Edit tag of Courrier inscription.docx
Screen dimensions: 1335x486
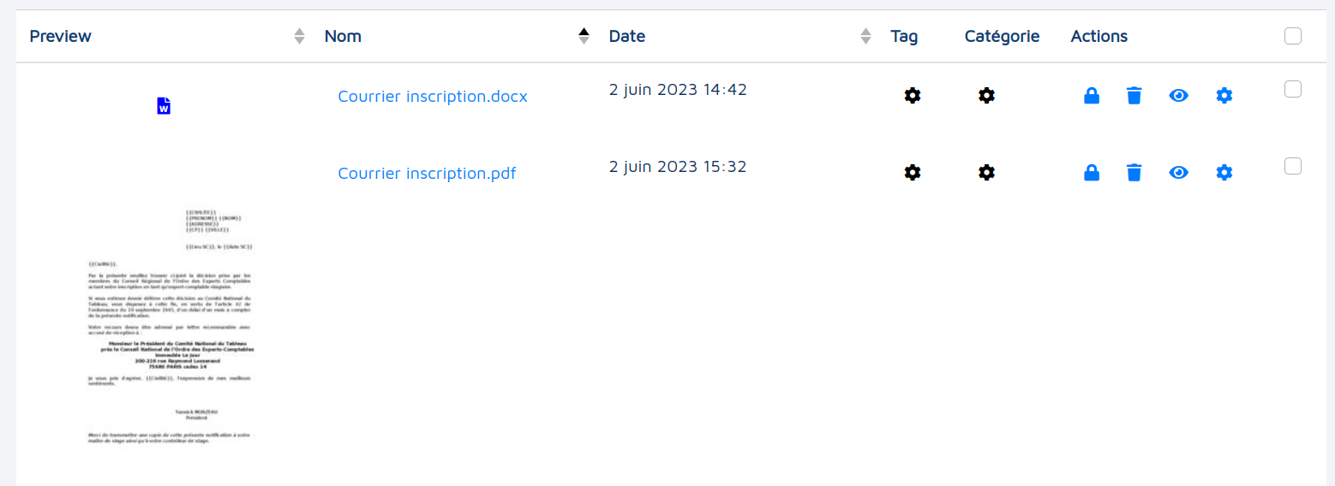click(913, 96)
